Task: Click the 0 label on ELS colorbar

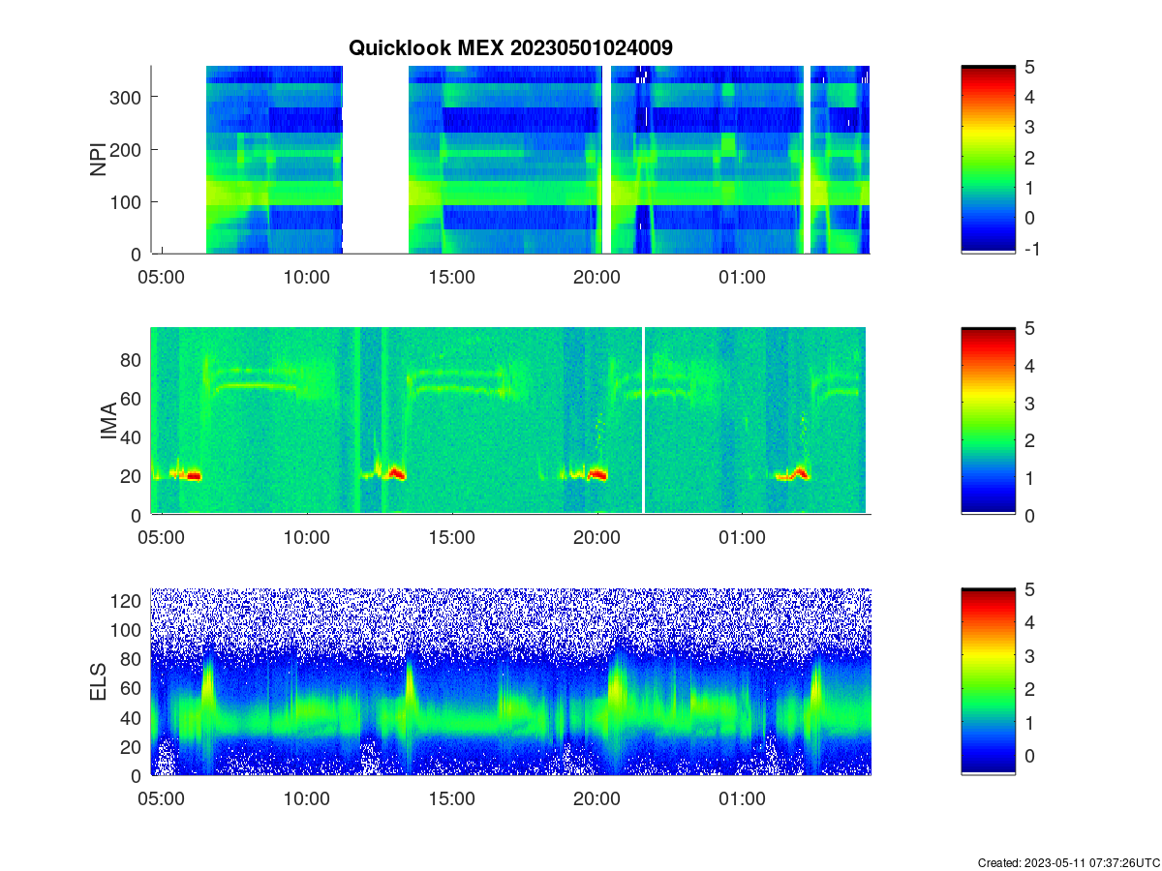Action: 1030,755
